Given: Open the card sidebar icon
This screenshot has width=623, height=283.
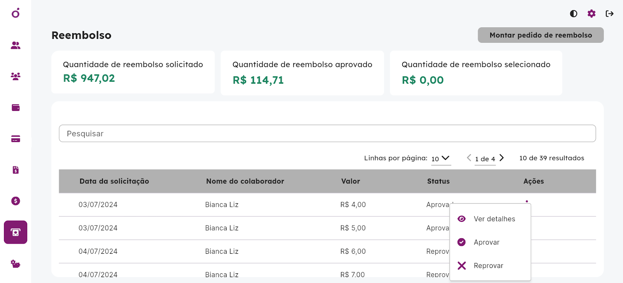Looking at the screenshot, I should point(16,139).
